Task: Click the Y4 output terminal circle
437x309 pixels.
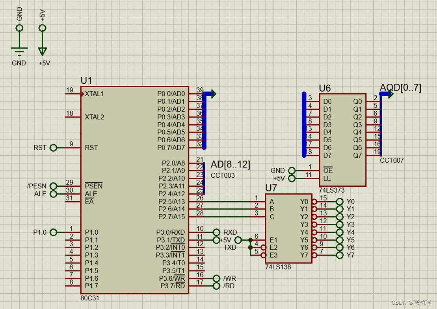Action: 339,232
